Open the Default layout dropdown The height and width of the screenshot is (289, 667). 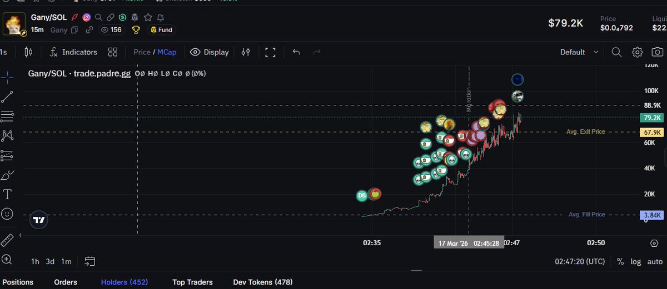click(x=579, y=52)
